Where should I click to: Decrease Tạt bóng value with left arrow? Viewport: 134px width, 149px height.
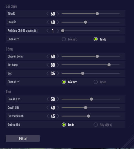pyautogui.click(x=48, y=65)
